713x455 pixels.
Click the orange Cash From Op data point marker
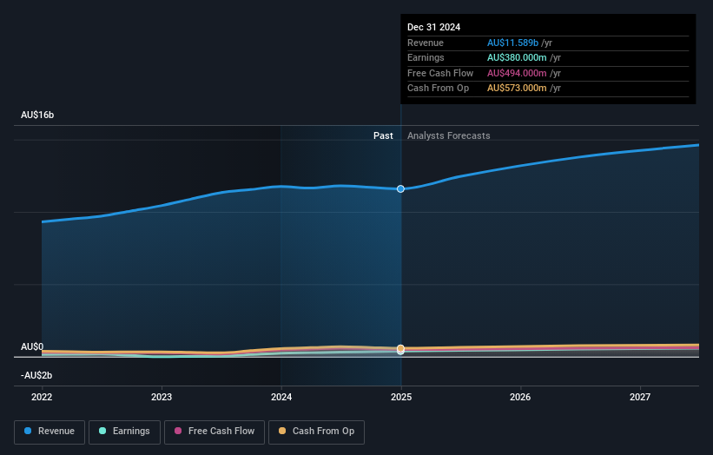400,349
